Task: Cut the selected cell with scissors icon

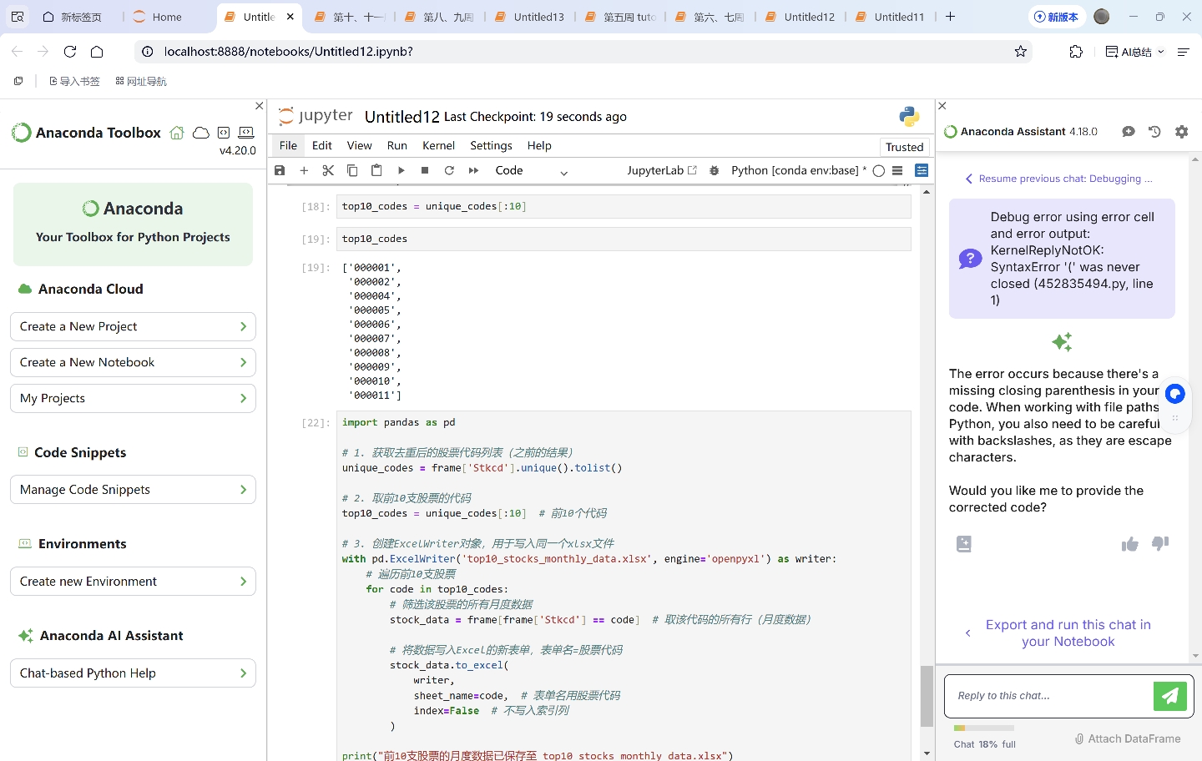Action: [x=328, y=170]
